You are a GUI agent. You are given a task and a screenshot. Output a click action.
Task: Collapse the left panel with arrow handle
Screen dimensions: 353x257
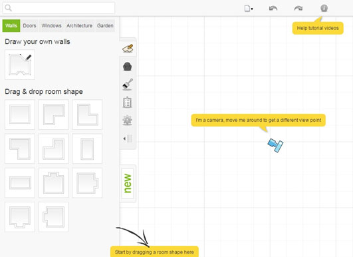(128, 138)
